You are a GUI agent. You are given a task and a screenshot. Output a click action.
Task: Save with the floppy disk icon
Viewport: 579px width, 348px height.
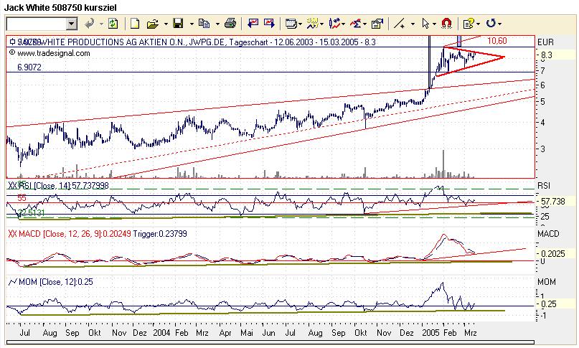pos(179,24)
